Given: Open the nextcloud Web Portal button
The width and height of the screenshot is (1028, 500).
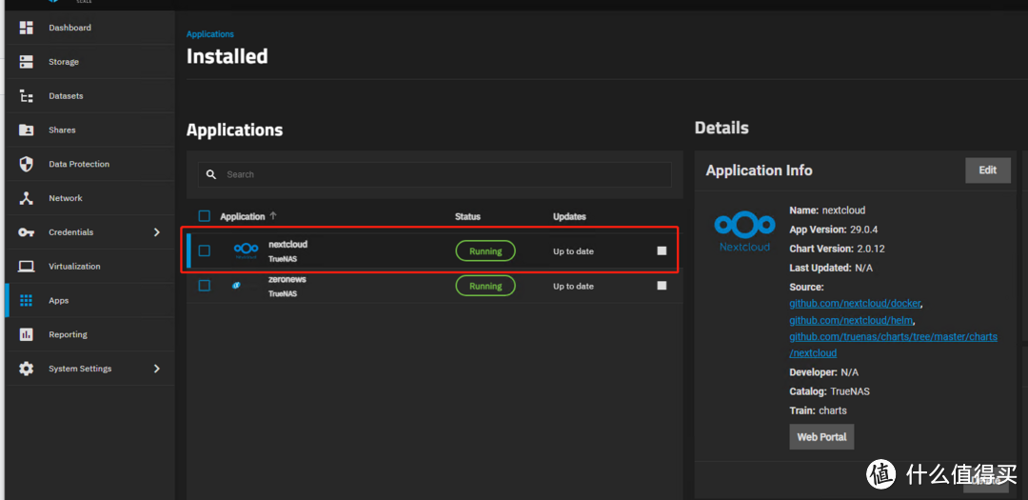Looking at the screenshot, I should pos(821,437).
